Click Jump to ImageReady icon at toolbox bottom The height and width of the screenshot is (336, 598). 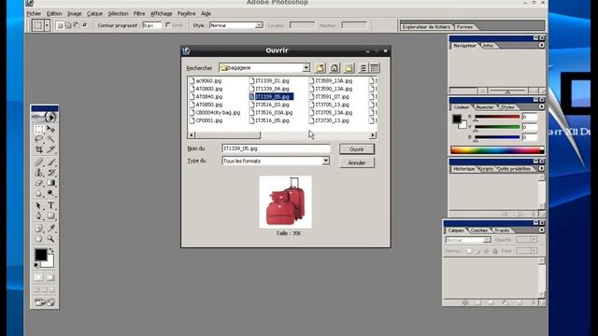(x=45, y=302)
